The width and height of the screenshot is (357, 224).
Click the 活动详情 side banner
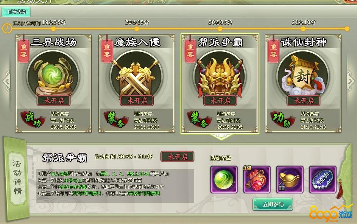17,177
